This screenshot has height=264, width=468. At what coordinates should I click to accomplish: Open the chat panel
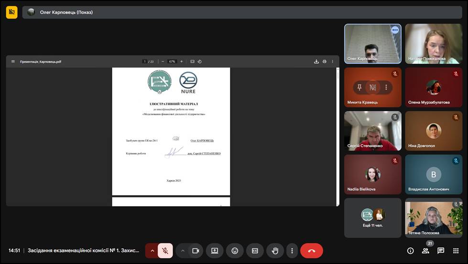click(x=441, y=251)
